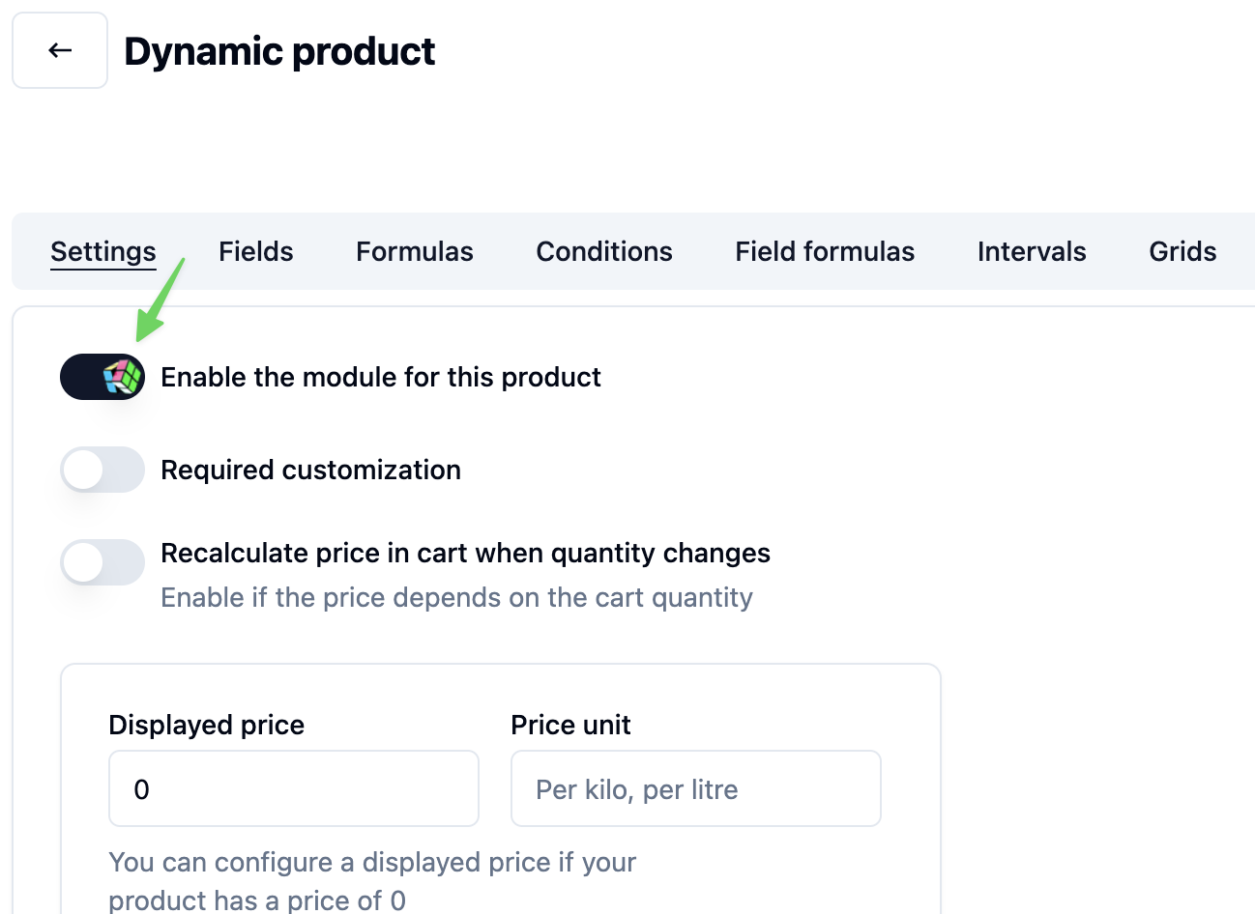Click the back button to exit Dynamic product
Viewport: 1255px width, 914px height.
[x=59, y=49]
